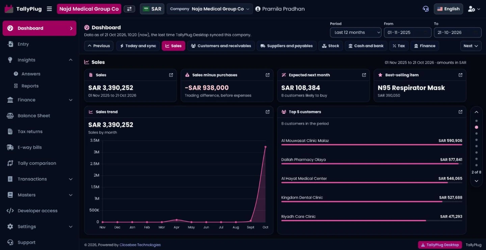Open the Period Last 12 months dropdown
486x250 pixels.
(356, 32)
